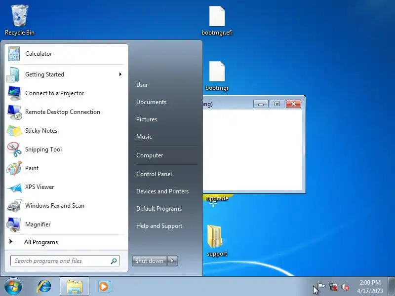Open the network status tray icon

(333, 287)
